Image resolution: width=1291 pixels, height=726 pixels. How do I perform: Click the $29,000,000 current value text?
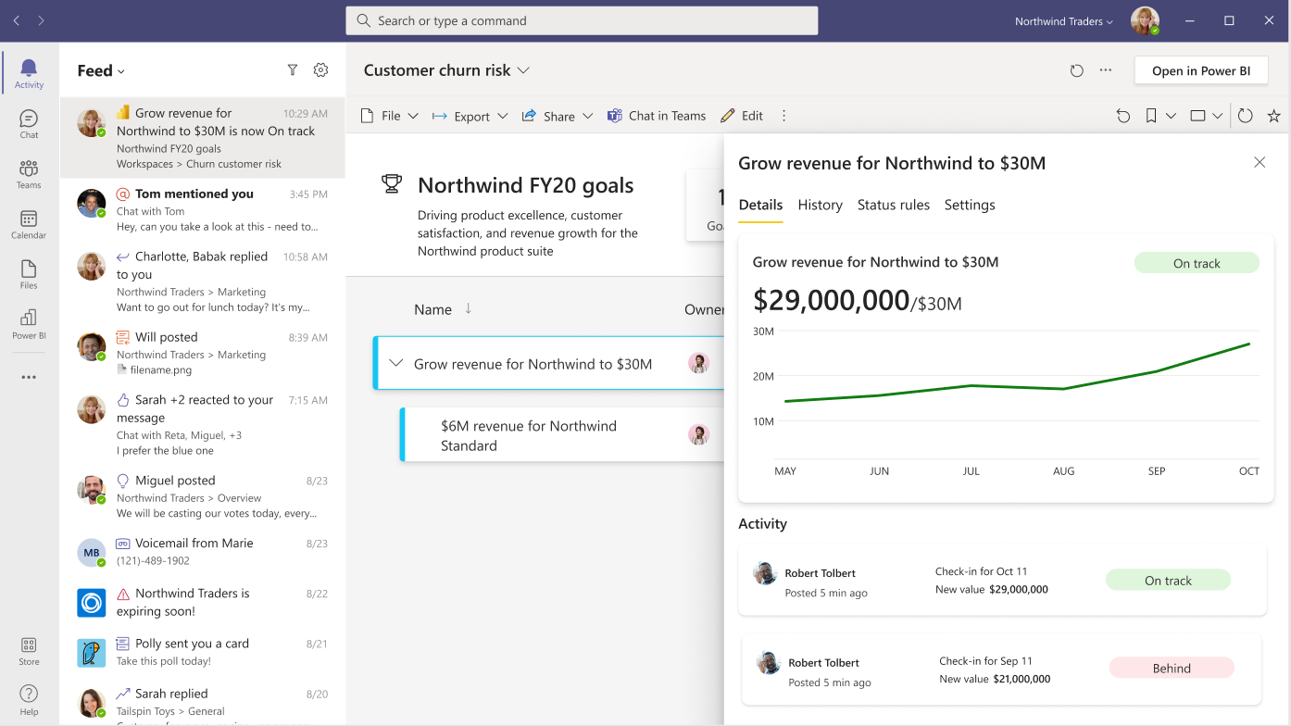[x=831, y=300]
